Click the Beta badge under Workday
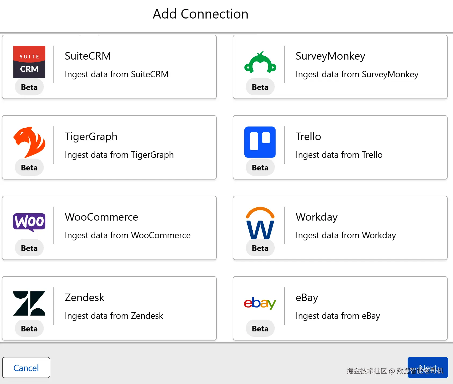The image size is (453, 384). pos(260,248)
